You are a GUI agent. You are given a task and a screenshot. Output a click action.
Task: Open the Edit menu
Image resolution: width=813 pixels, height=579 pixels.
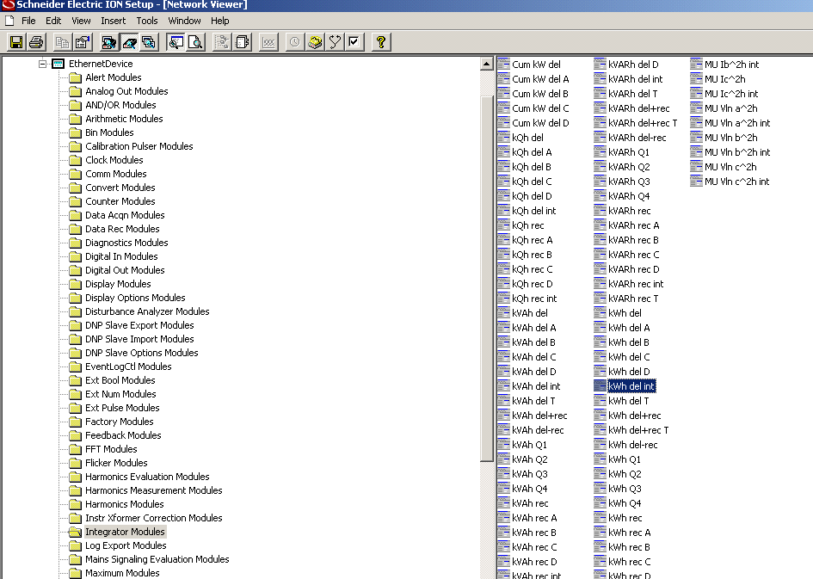(53, 21)
